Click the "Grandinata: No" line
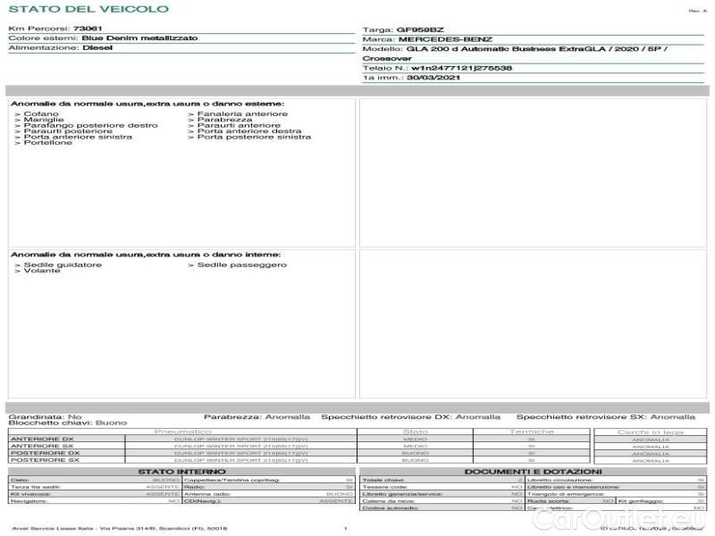 tap(45, 416)
